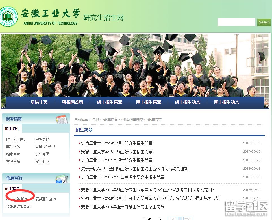Select 硕士招生简章 in the navigation bar
This screenshot has width=272, height=220.
tap(109, 102)
